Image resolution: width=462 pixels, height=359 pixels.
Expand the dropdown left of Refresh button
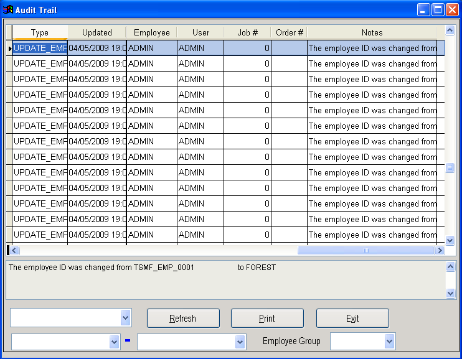click(x=125, y=317)
